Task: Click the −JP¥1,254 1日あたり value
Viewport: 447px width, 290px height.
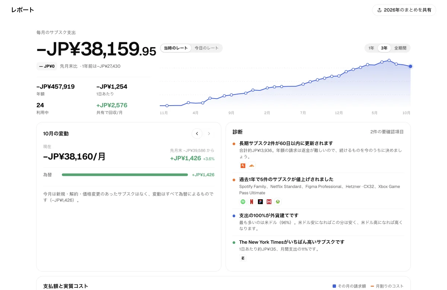Action: (112, 87)
